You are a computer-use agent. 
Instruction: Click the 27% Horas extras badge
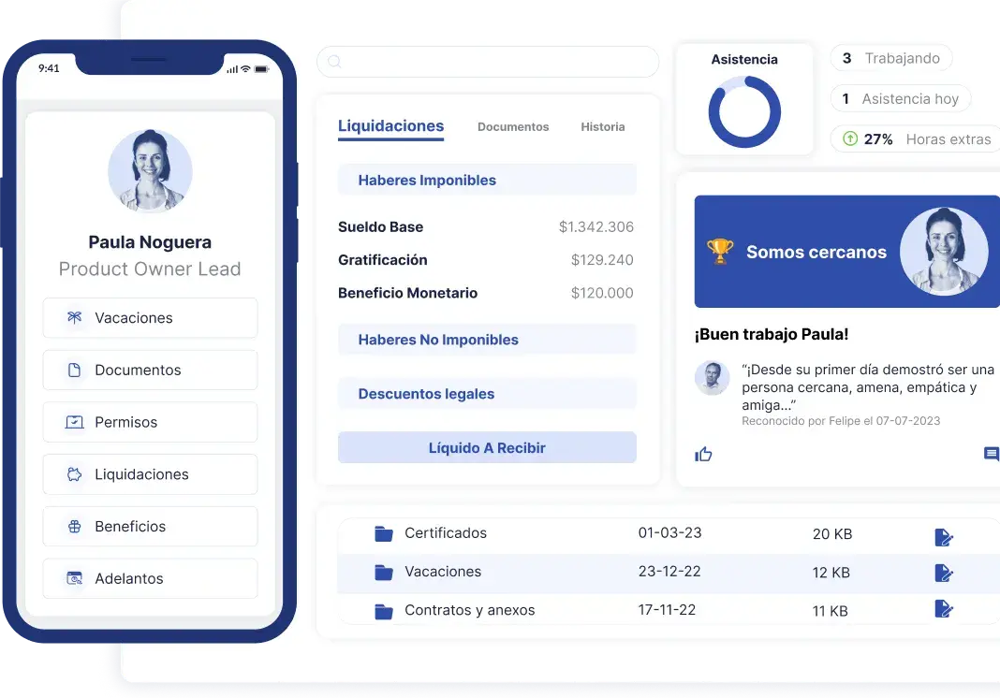pyautogui.click(x=913, y=138)
